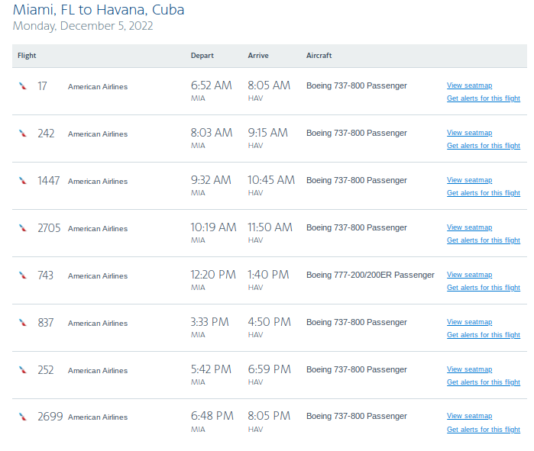Select the Boeing 777-200/200ER Passenger aircraft text
Screen dimensions: 534x451
[371, 275]
